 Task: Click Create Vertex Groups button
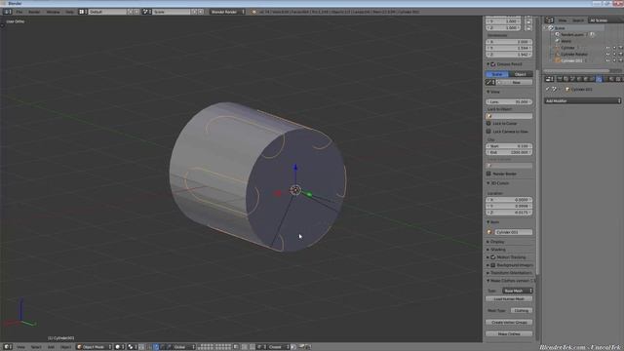[x=509, y=323]
